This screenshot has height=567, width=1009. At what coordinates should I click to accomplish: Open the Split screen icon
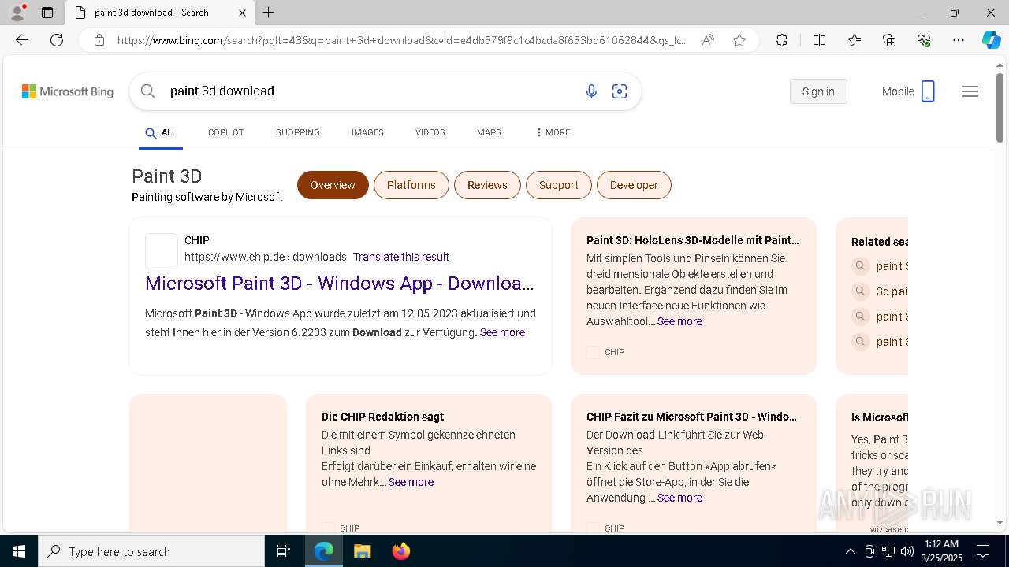[819, 40]
